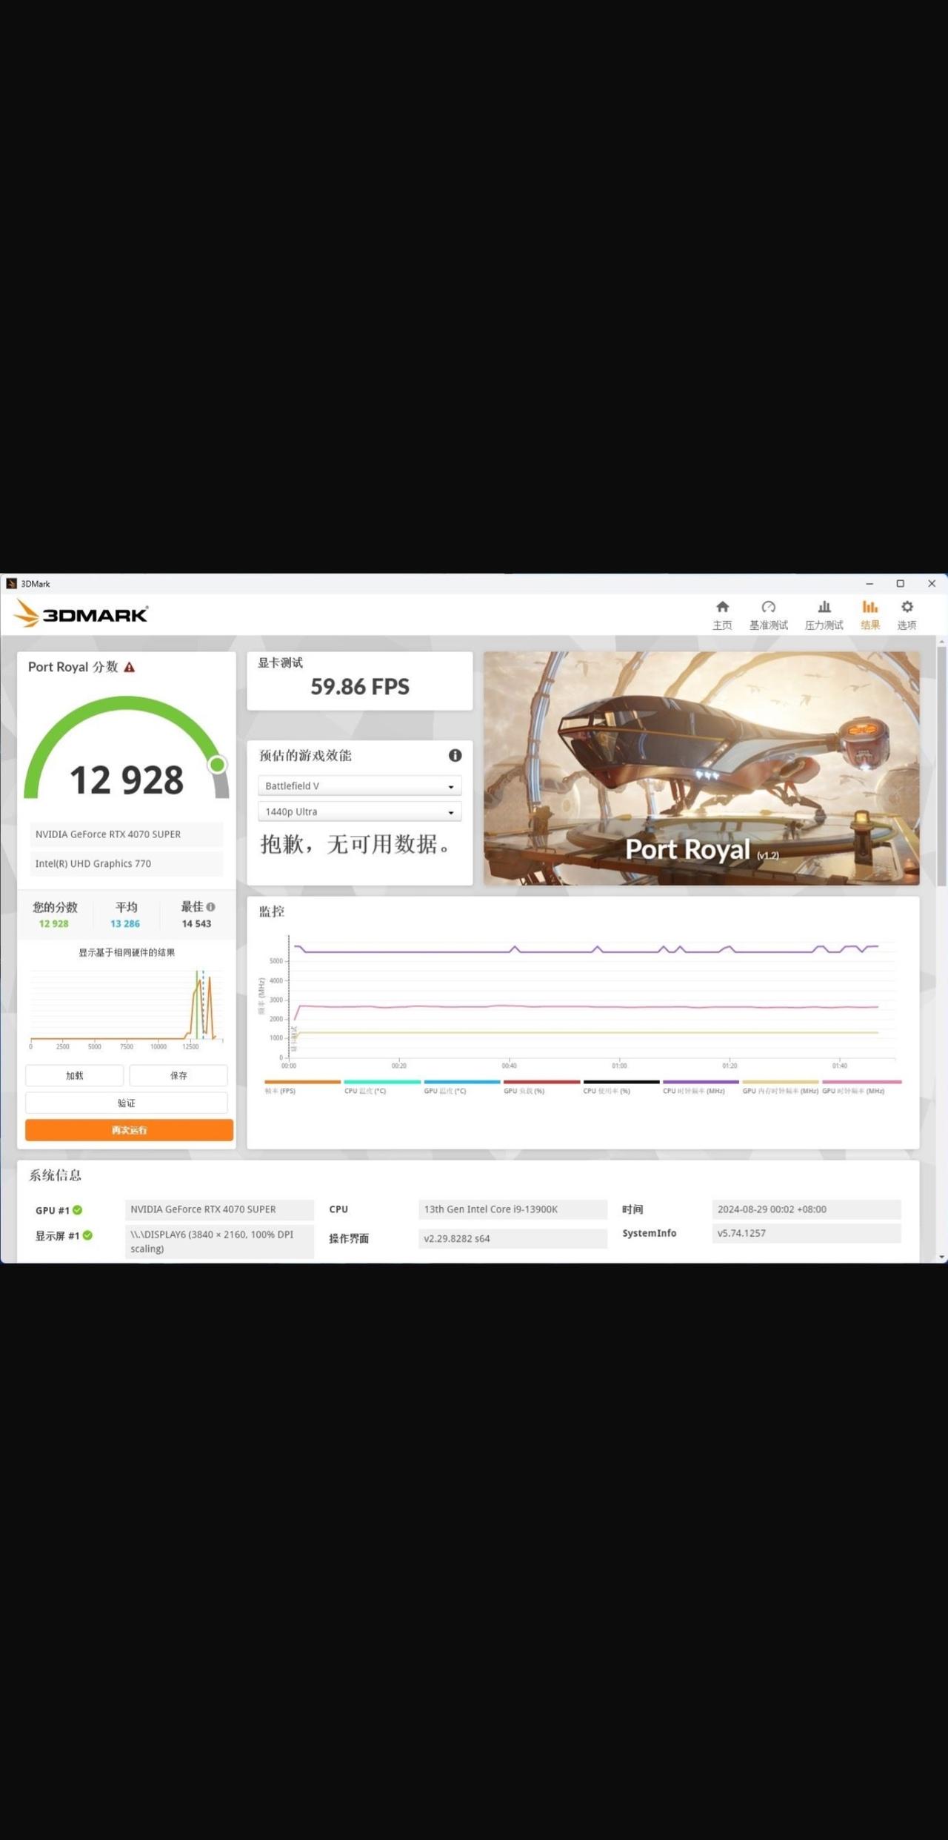948x1840 pixels.
Task: Click the 保存 save button
Action: [178, 1075]
